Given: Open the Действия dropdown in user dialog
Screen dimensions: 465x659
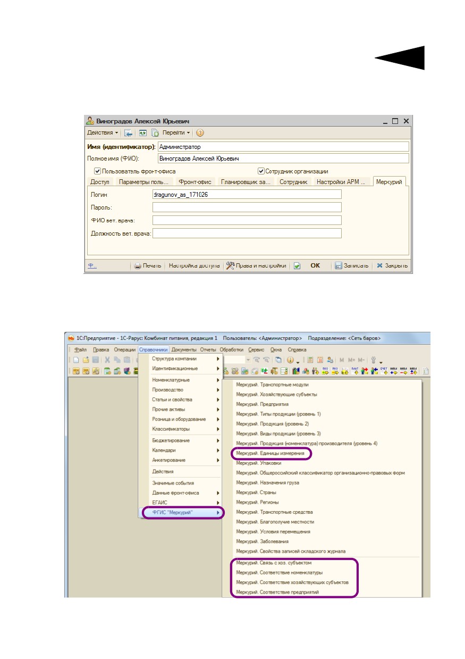Looking at the screenshot, I should (x=103, y=132).
